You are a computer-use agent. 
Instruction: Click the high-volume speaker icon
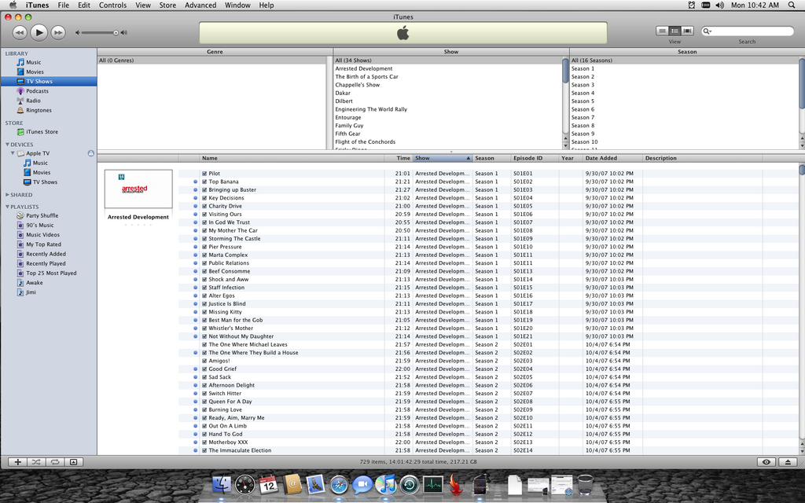click(x=123, y=32)
